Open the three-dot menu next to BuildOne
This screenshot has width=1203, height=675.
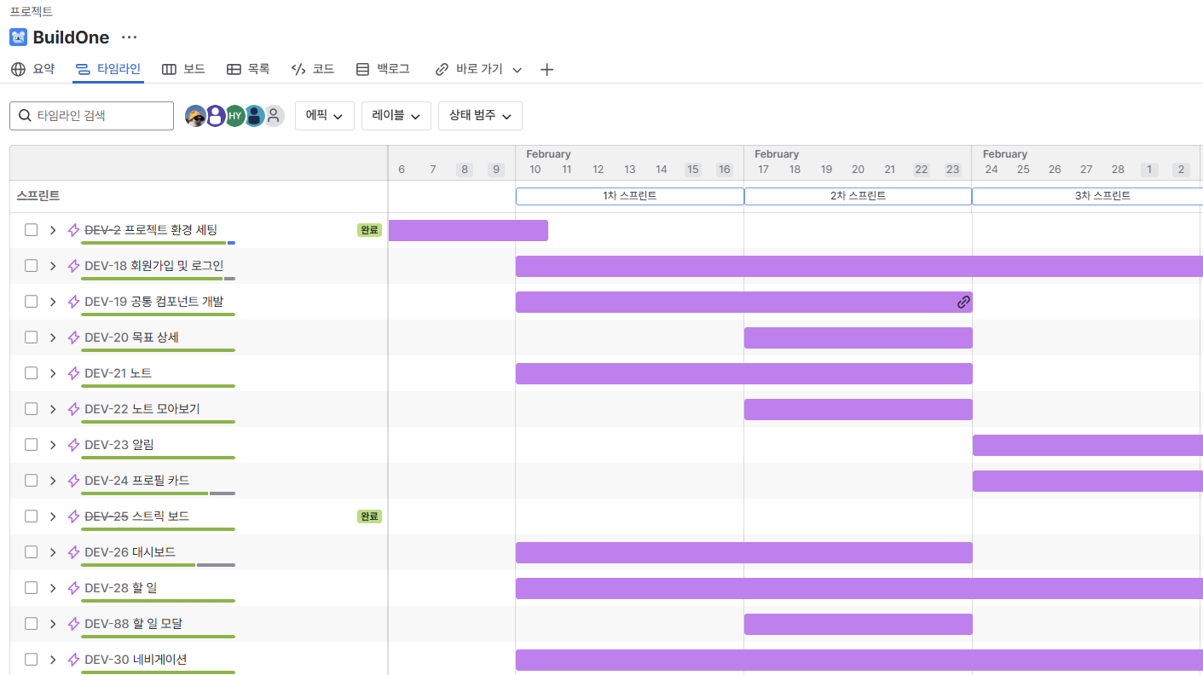coord(129,37)
